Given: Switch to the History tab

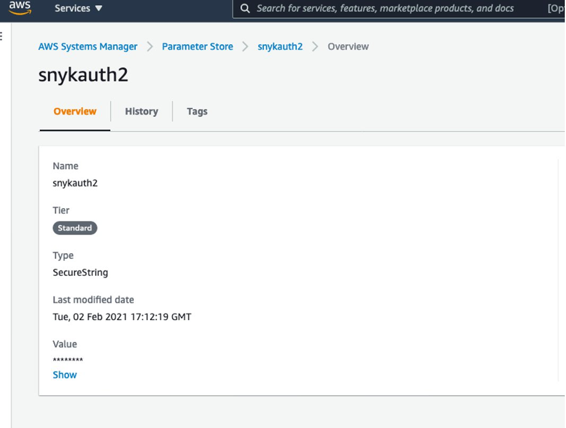Looking at the screenshot, I should pos(142,111).
